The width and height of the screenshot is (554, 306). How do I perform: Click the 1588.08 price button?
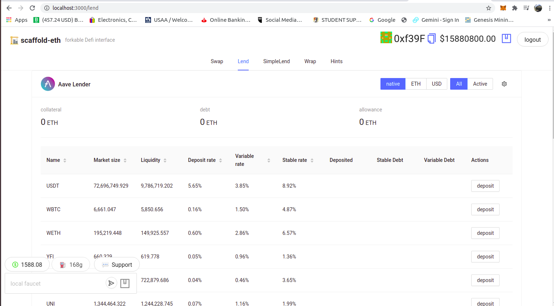coord(27,265)
